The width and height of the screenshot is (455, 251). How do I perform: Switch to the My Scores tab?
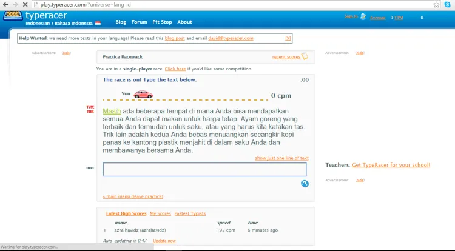pyautogui.click(x=161, y=213)
